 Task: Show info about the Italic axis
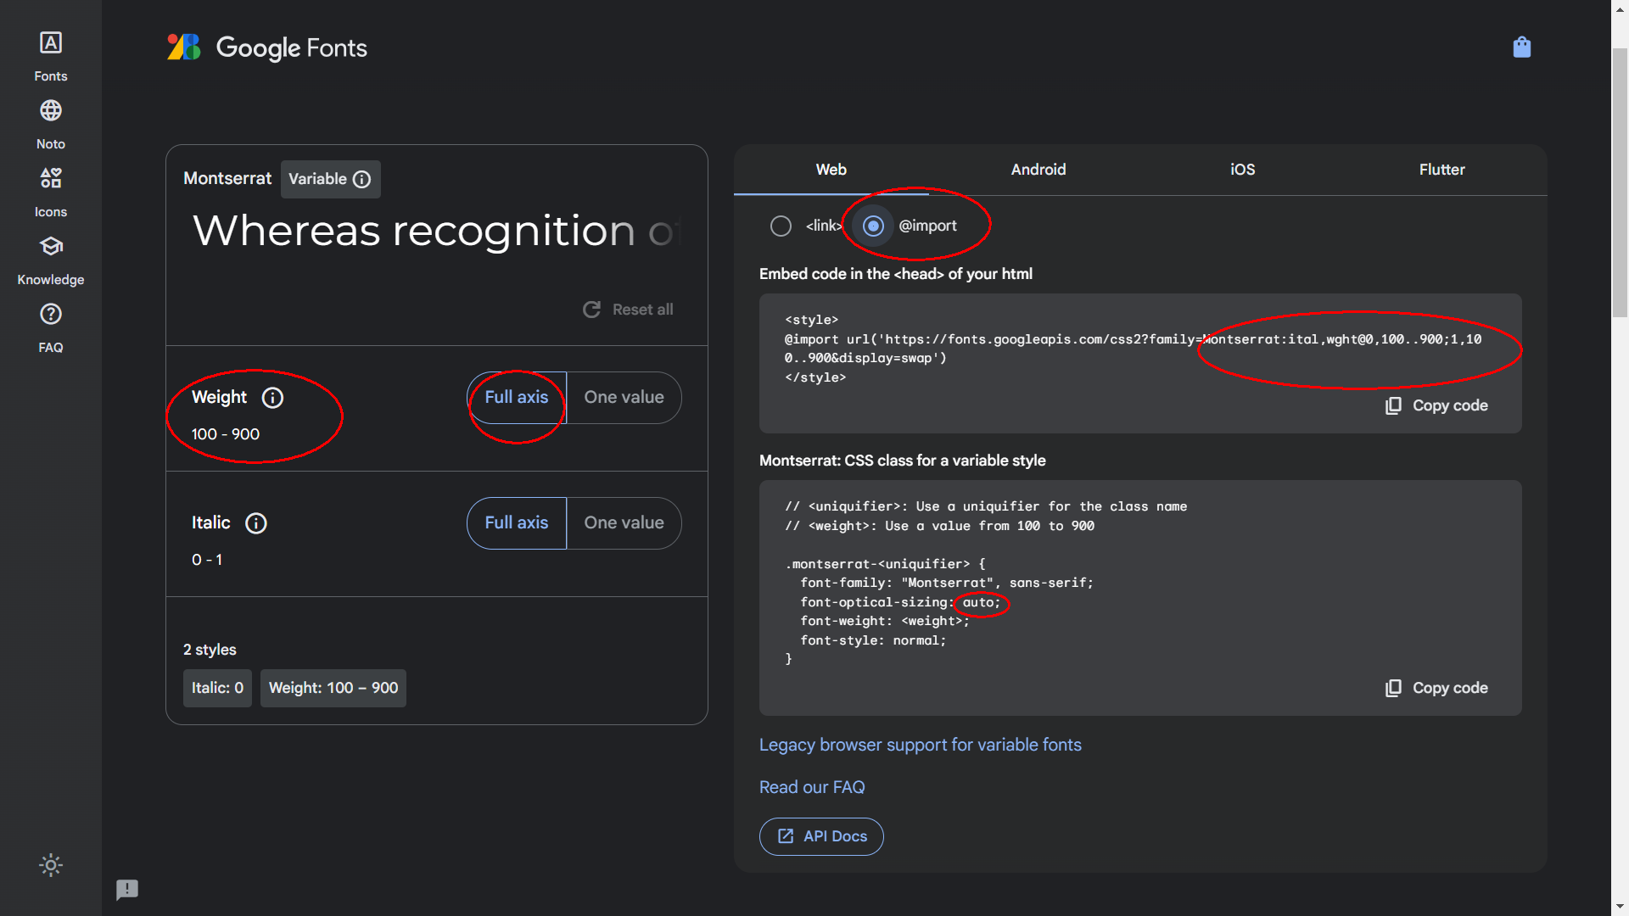[x=256, y=523]
